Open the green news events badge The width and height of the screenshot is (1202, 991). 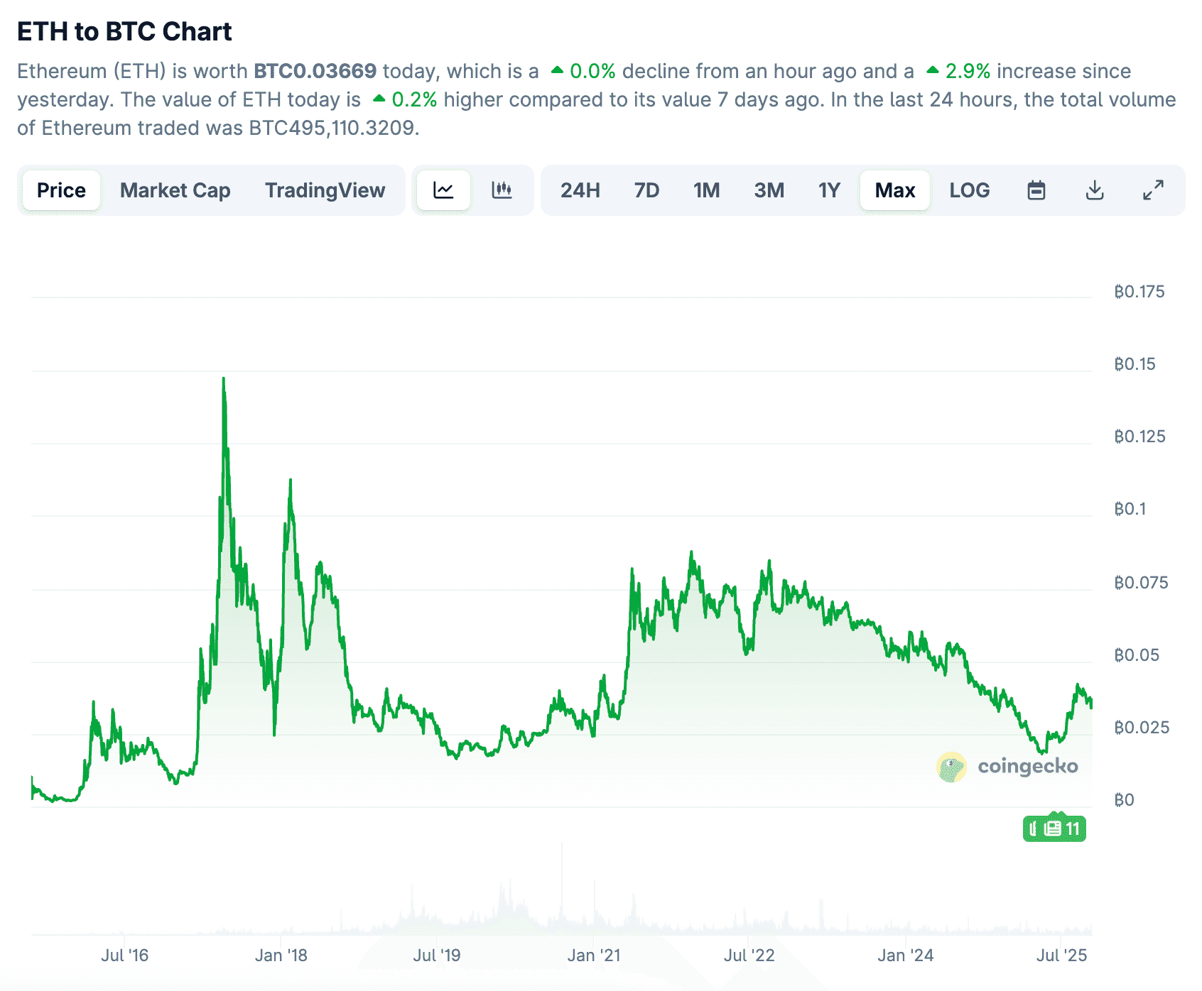click(1054, 828)
